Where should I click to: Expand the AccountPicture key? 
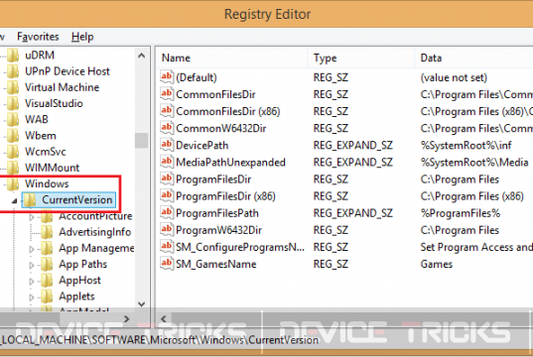(x=32, y=217)
